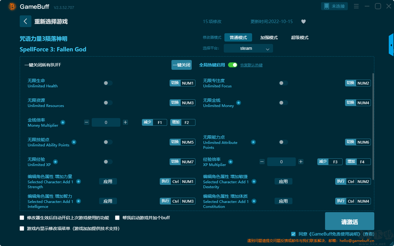Toggle Unlimited Attribute Points switch

click(283, 142)
